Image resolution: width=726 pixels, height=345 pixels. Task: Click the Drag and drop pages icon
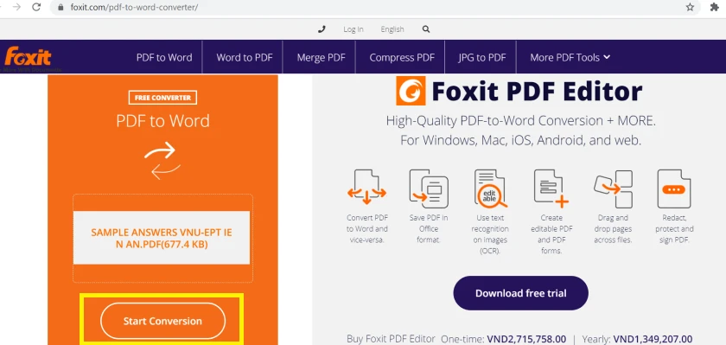coord(613,188)
